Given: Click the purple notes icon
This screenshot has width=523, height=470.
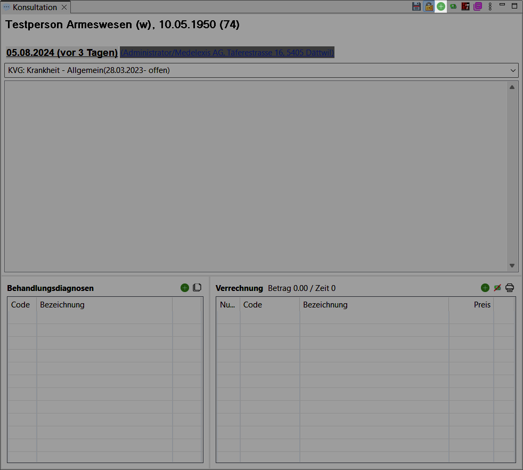Looking at the screenshot, I should pos(478,6).
